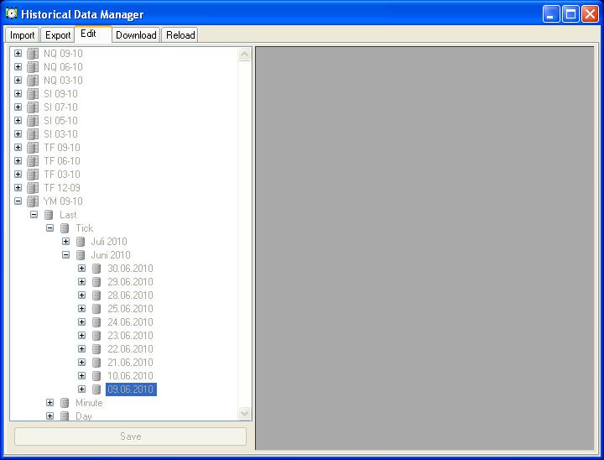Viewport: 604px width, 460px height.
Task: Click the 24.06.2010 cylinder icon
Action: click(96, 322)
